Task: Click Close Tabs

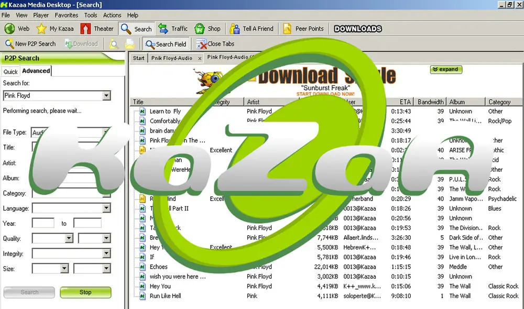Action: 217,43
